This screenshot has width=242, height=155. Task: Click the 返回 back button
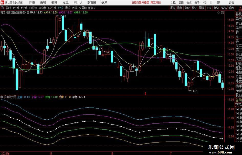(x=231, y=8)
